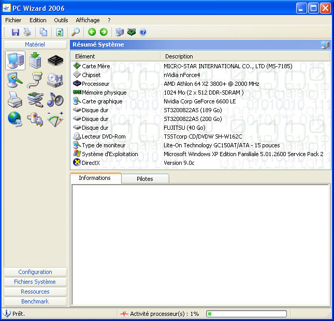334x321 pixels.
Task: Expand the Configuration section
Action: pyautogui.click(x=35, y=272)
